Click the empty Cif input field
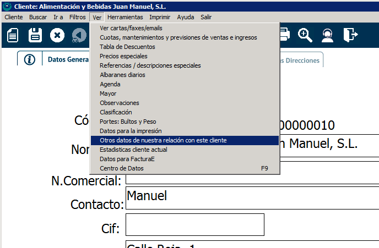The height and width of the screenshot is (248, 379). (195, 224)
